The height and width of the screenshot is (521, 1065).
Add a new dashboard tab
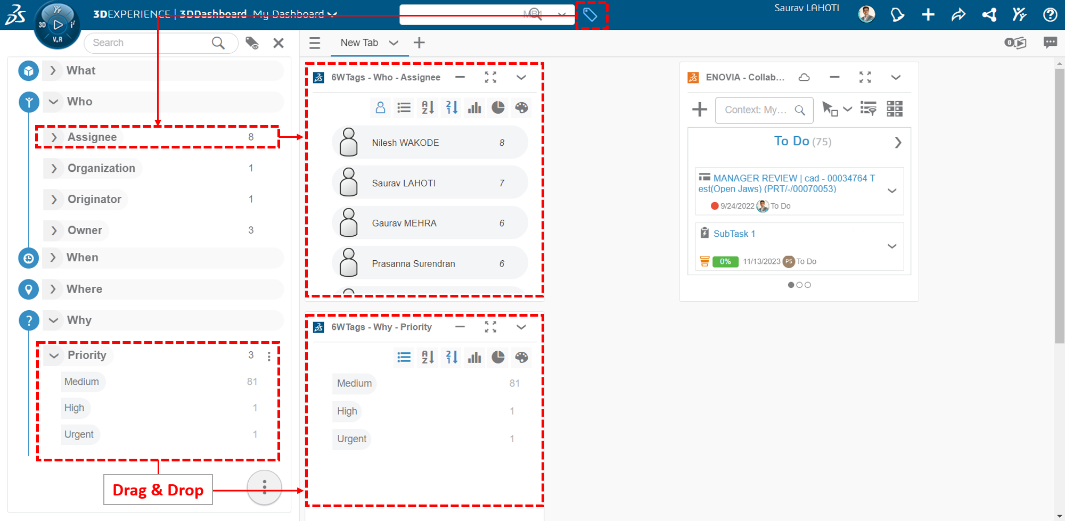tap(419, 43)
